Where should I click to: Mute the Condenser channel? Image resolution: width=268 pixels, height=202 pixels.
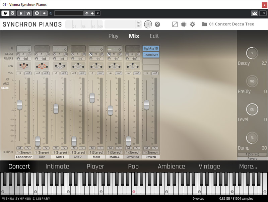[20, 148]
